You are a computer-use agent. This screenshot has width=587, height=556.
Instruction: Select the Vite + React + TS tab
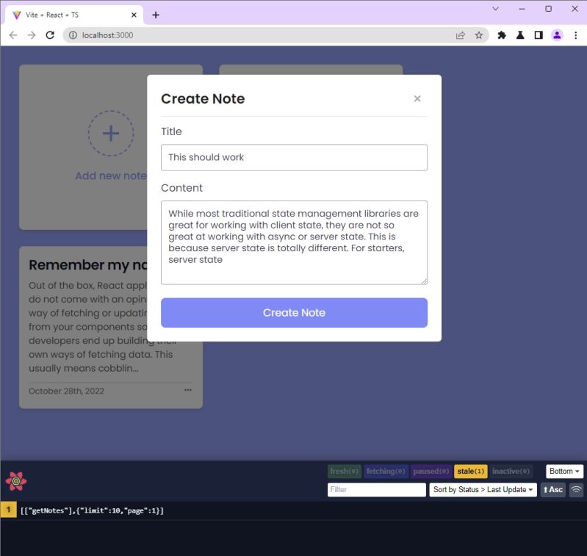pos(74,15)
